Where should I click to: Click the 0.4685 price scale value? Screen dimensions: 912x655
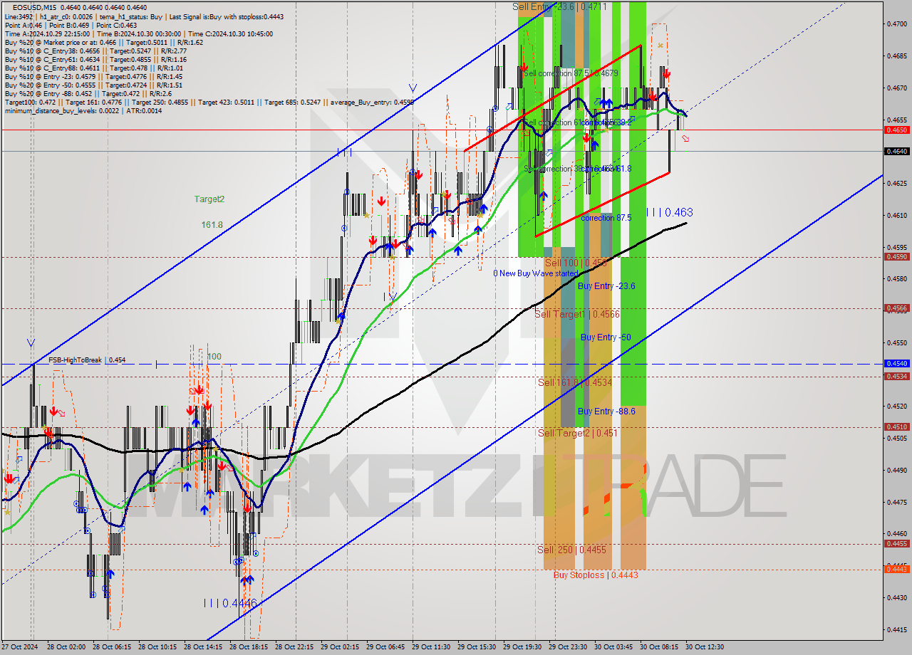tap(896, 56)
